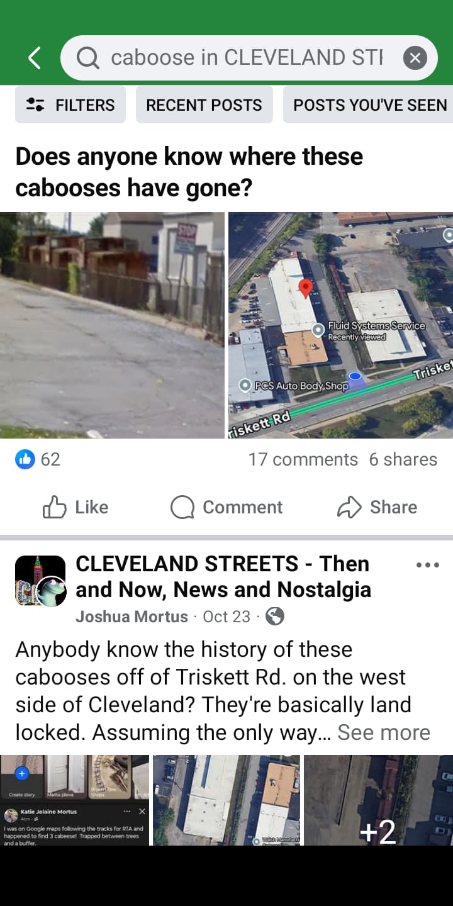Open the +2 more photos thumbnail
453x906 pixels.
[x=378, y=800]
